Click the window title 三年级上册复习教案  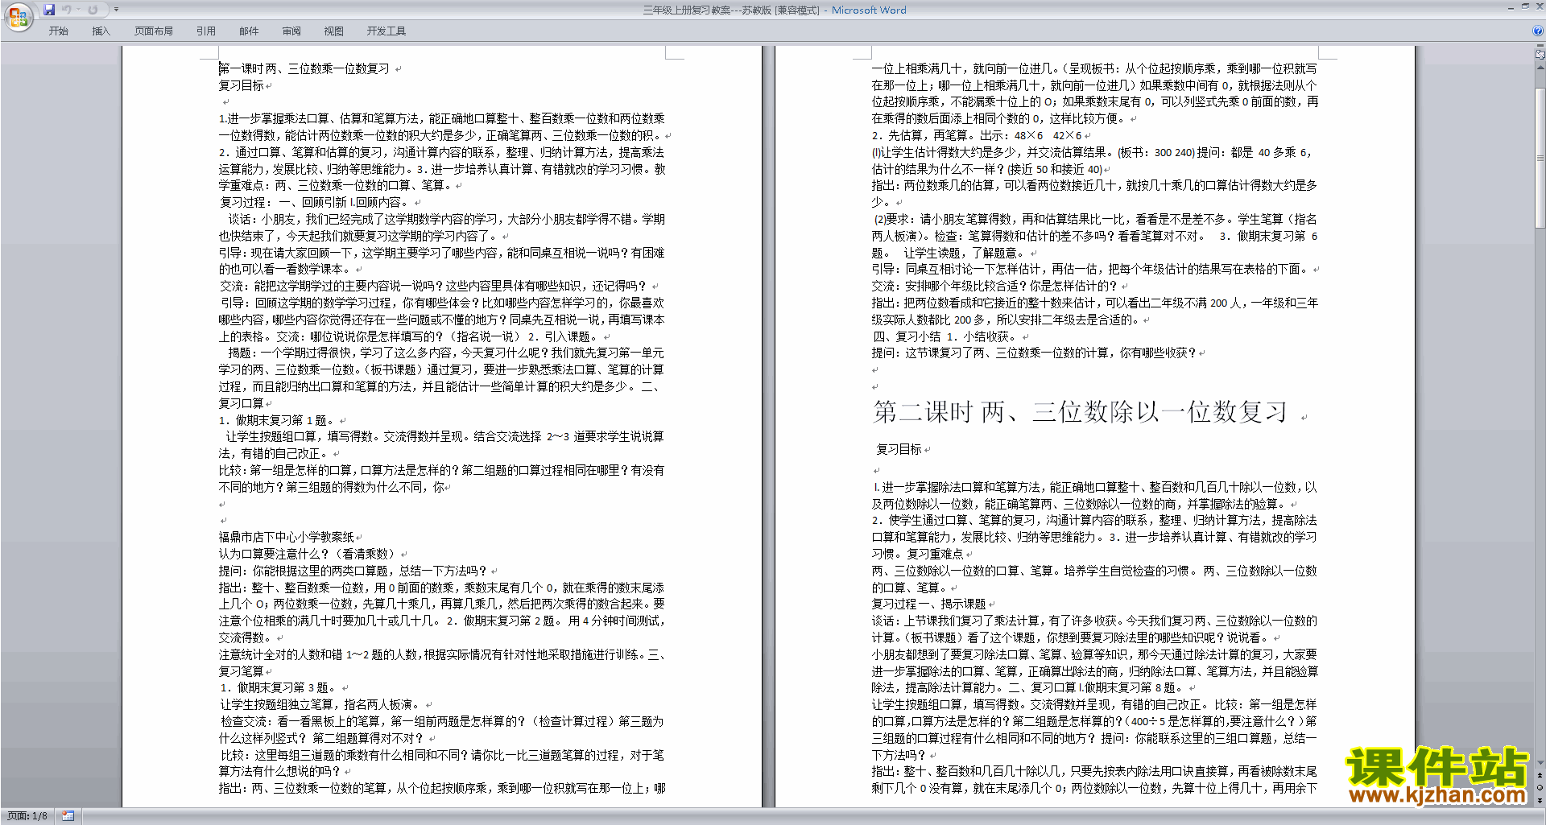coord(731,10)
